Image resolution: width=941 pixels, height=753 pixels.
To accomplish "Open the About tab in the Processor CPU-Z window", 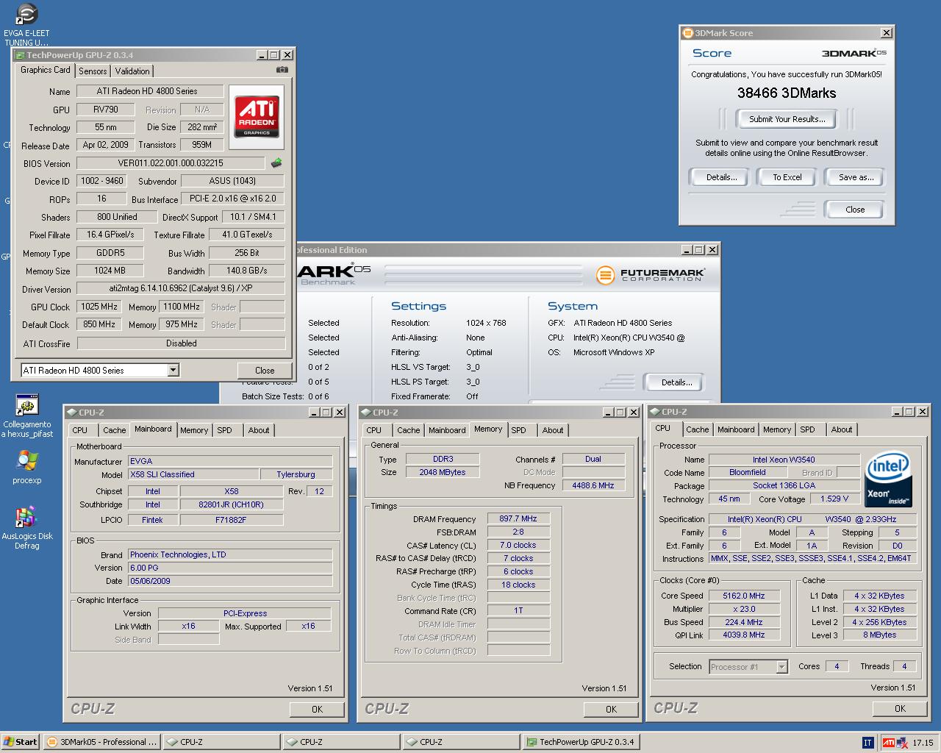I will 842,429.
